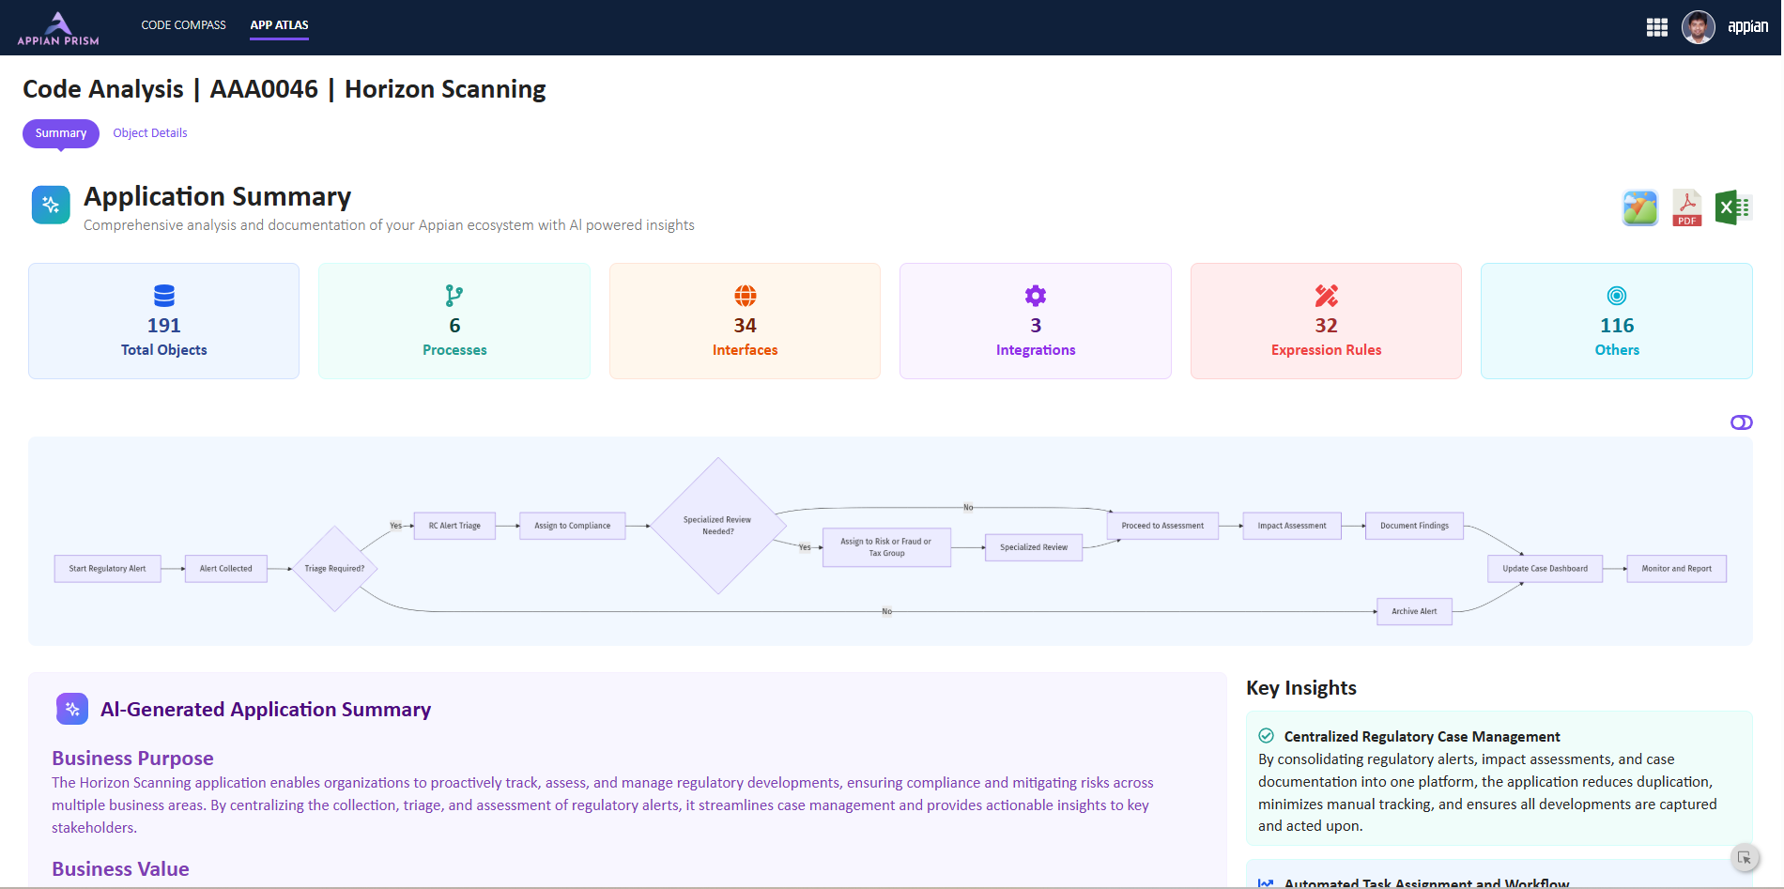Click the Application Summary sparkle icon
This screenshot has width=1784, height=889.
(51, 205)
